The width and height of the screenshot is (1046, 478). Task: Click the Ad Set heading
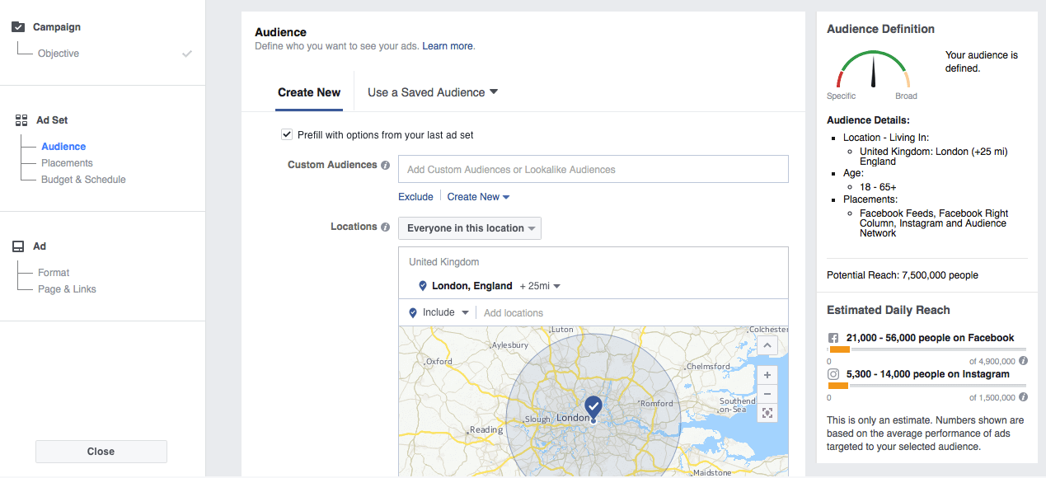(x=52, y=120)
